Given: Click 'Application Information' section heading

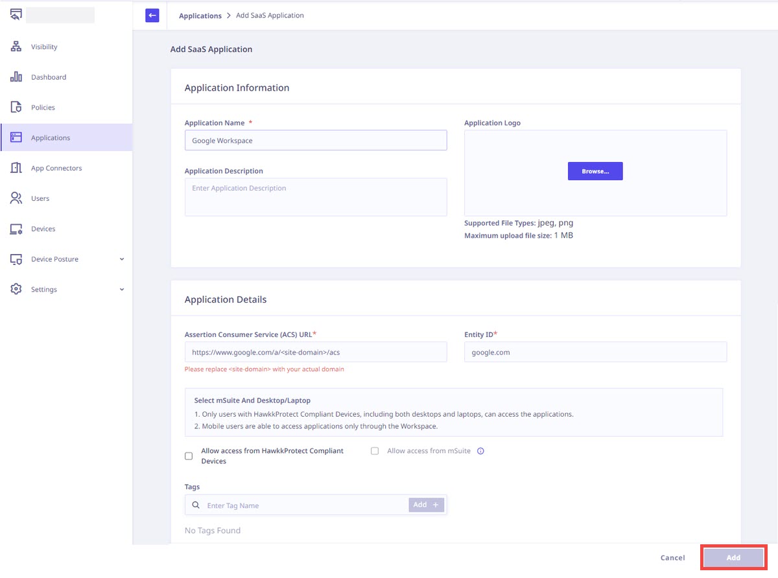Looking at the screenshot, I should click(237, 87).
